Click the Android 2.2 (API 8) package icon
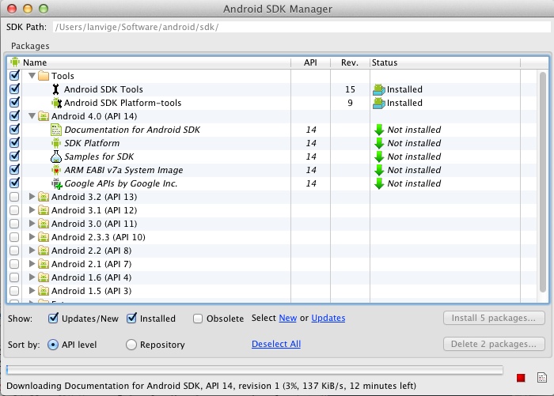This screenshot has width=554, height=396. tap(43, 251)
